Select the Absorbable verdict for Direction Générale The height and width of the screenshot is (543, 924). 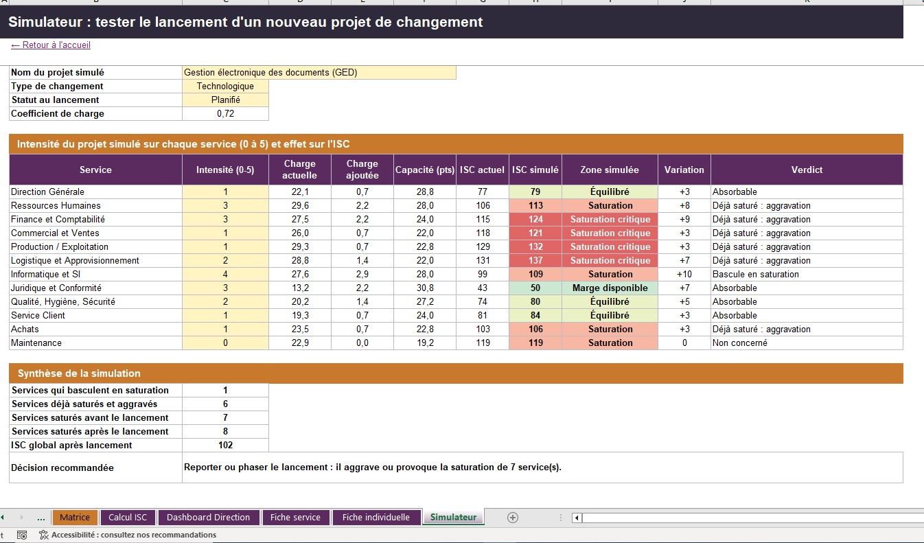[x=807, y=192]
